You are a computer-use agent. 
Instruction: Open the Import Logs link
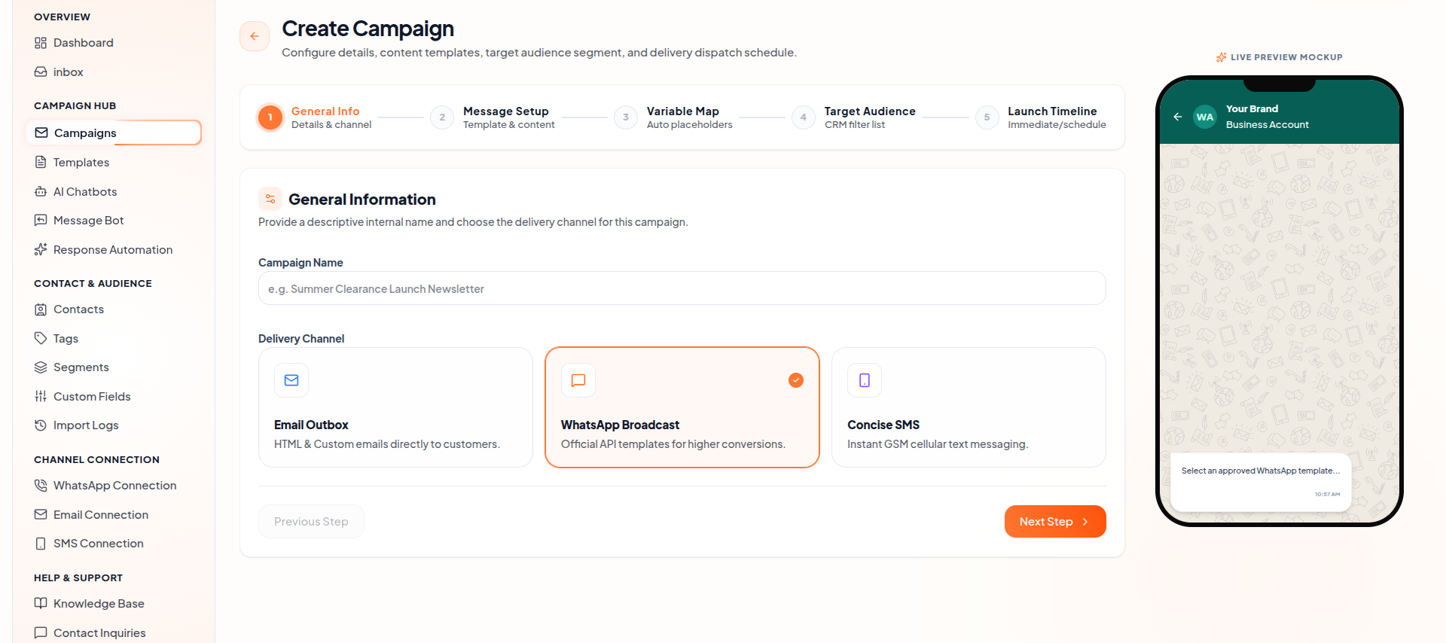click(114, 425)
